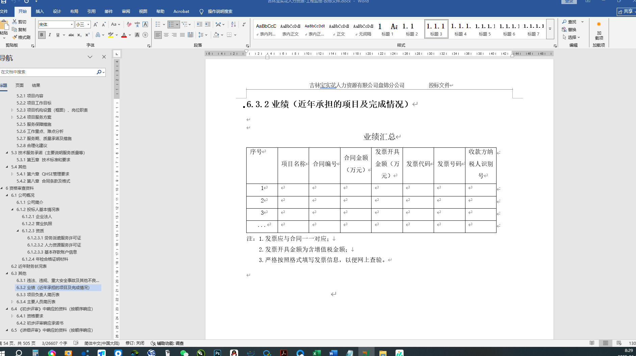Open the 视图 (View) ribbon tab
The width and height of the screenshot is (636, 356).
click(143, 11)
